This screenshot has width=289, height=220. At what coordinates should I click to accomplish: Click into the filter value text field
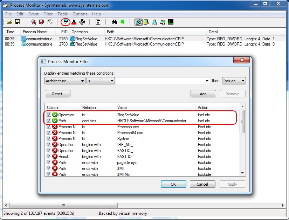tap(160, 81)
